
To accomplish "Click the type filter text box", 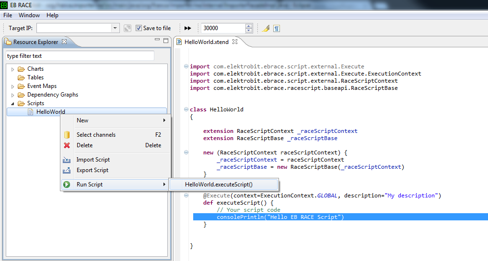I will [x=80, y=56].
